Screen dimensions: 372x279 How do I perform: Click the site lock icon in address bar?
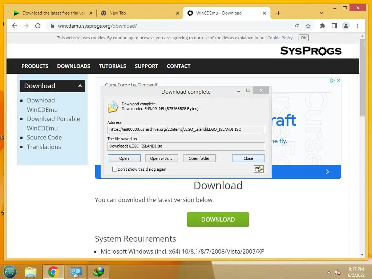point(52,26)
